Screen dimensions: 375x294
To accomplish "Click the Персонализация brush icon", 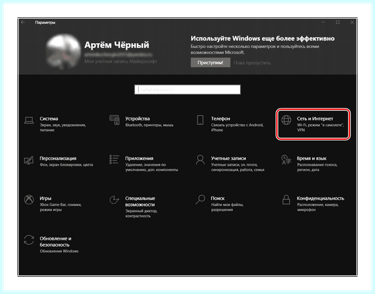I will point(29,160).
